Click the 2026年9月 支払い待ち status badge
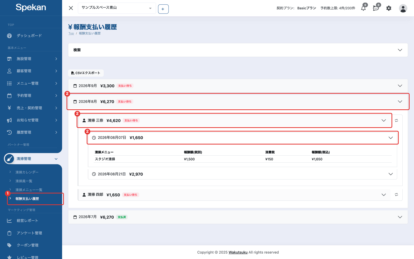414x259 pixels. pos(125,86)
